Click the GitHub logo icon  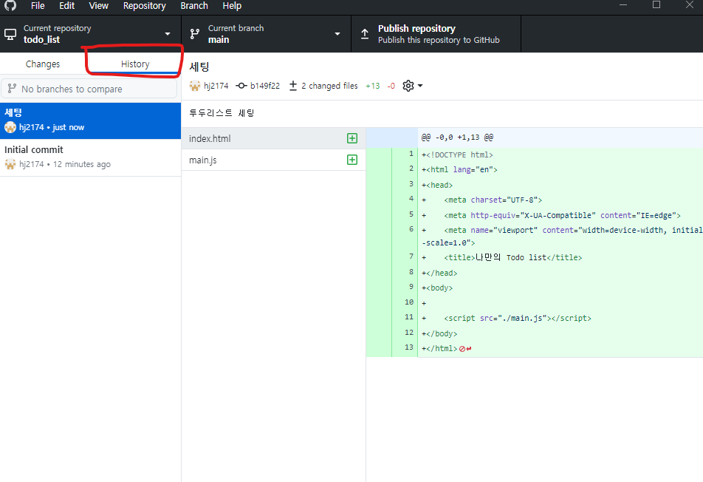click(x=10, y=5)
